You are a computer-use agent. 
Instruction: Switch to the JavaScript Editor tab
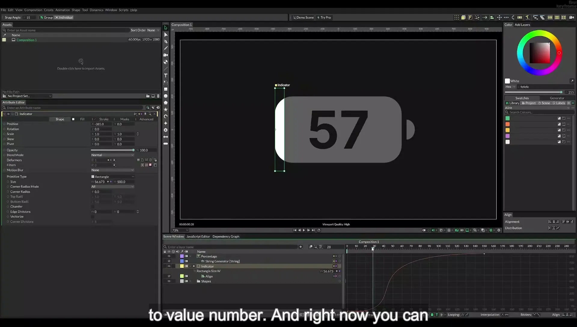pos(198,237)
